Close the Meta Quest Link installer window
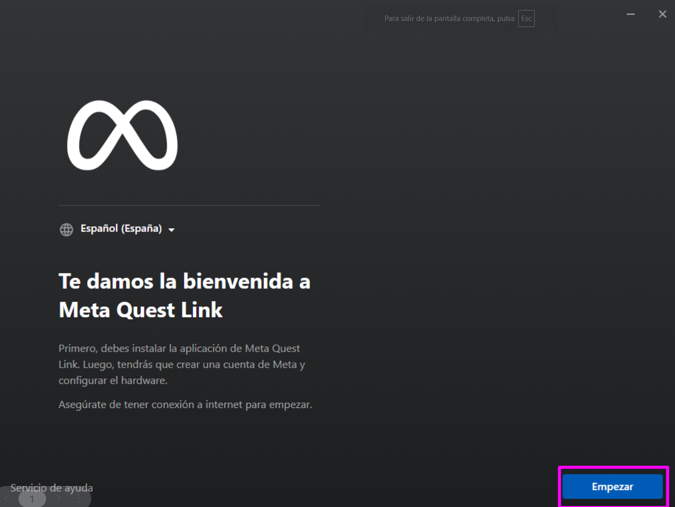 coord(662,14)
